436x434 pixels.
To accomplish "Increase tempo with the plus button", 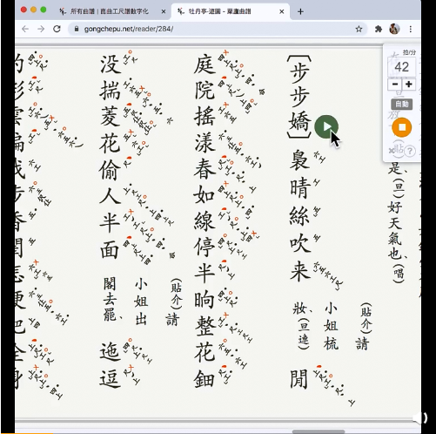I will click(409, 85).
